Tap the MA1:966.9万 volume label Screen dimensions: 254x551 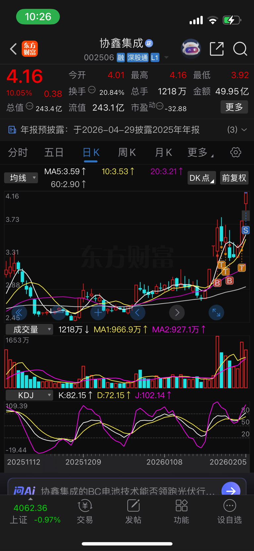[121, 329]
